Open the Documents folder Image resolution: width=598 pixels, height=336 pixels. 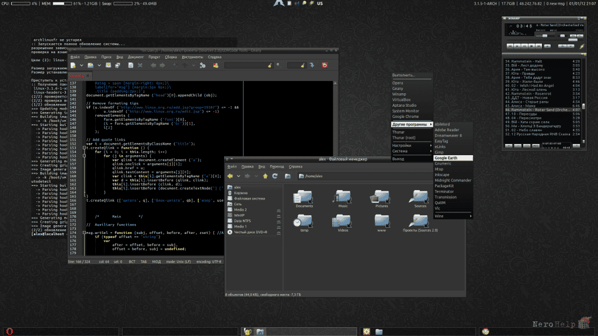pos(304,199)
